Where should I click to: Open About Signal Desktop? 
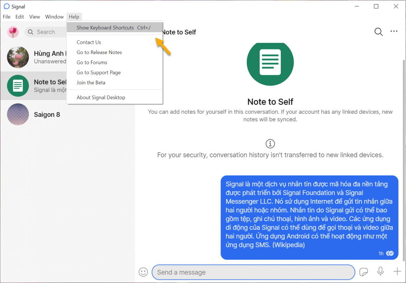[101, 98]
